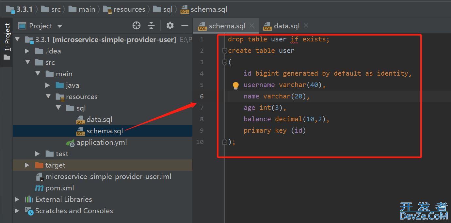Click the 3.3.1 breadcrumb in navigation bar
451x223 pixels.
pyautogui.click(x=19, y=9)
